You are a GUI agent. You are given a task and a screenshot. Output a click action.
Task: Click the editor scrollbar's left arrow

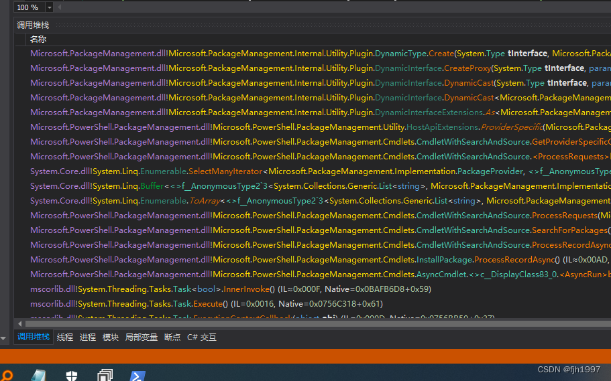coord(59,7)
